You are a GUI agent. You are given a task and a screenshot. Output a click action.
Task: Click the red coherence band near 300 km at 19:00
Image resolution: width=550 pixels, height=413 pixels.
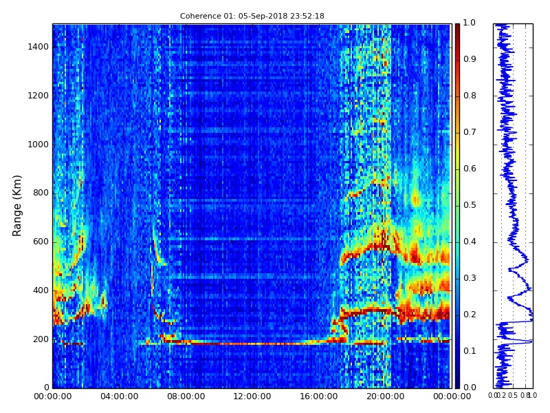point(368,311)
